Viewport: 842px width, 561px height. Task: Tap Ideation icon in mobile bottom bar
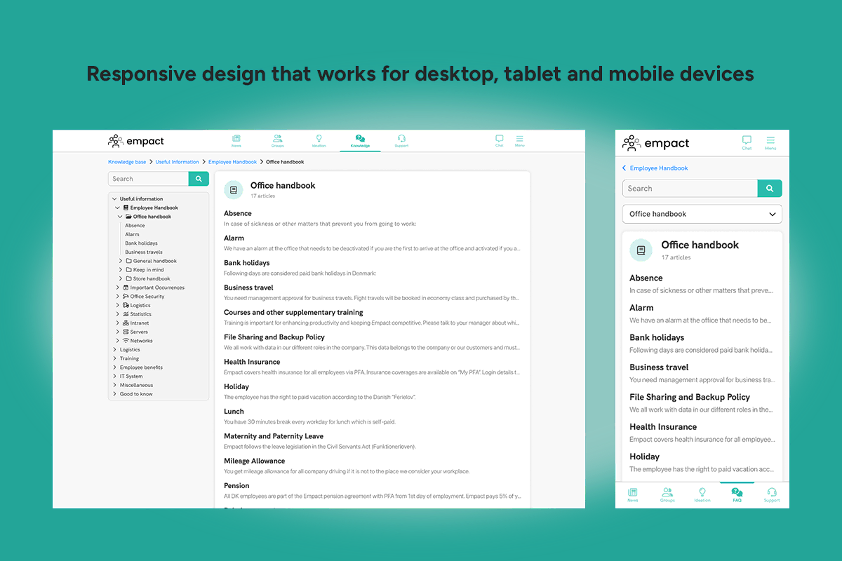coord(702,494)
